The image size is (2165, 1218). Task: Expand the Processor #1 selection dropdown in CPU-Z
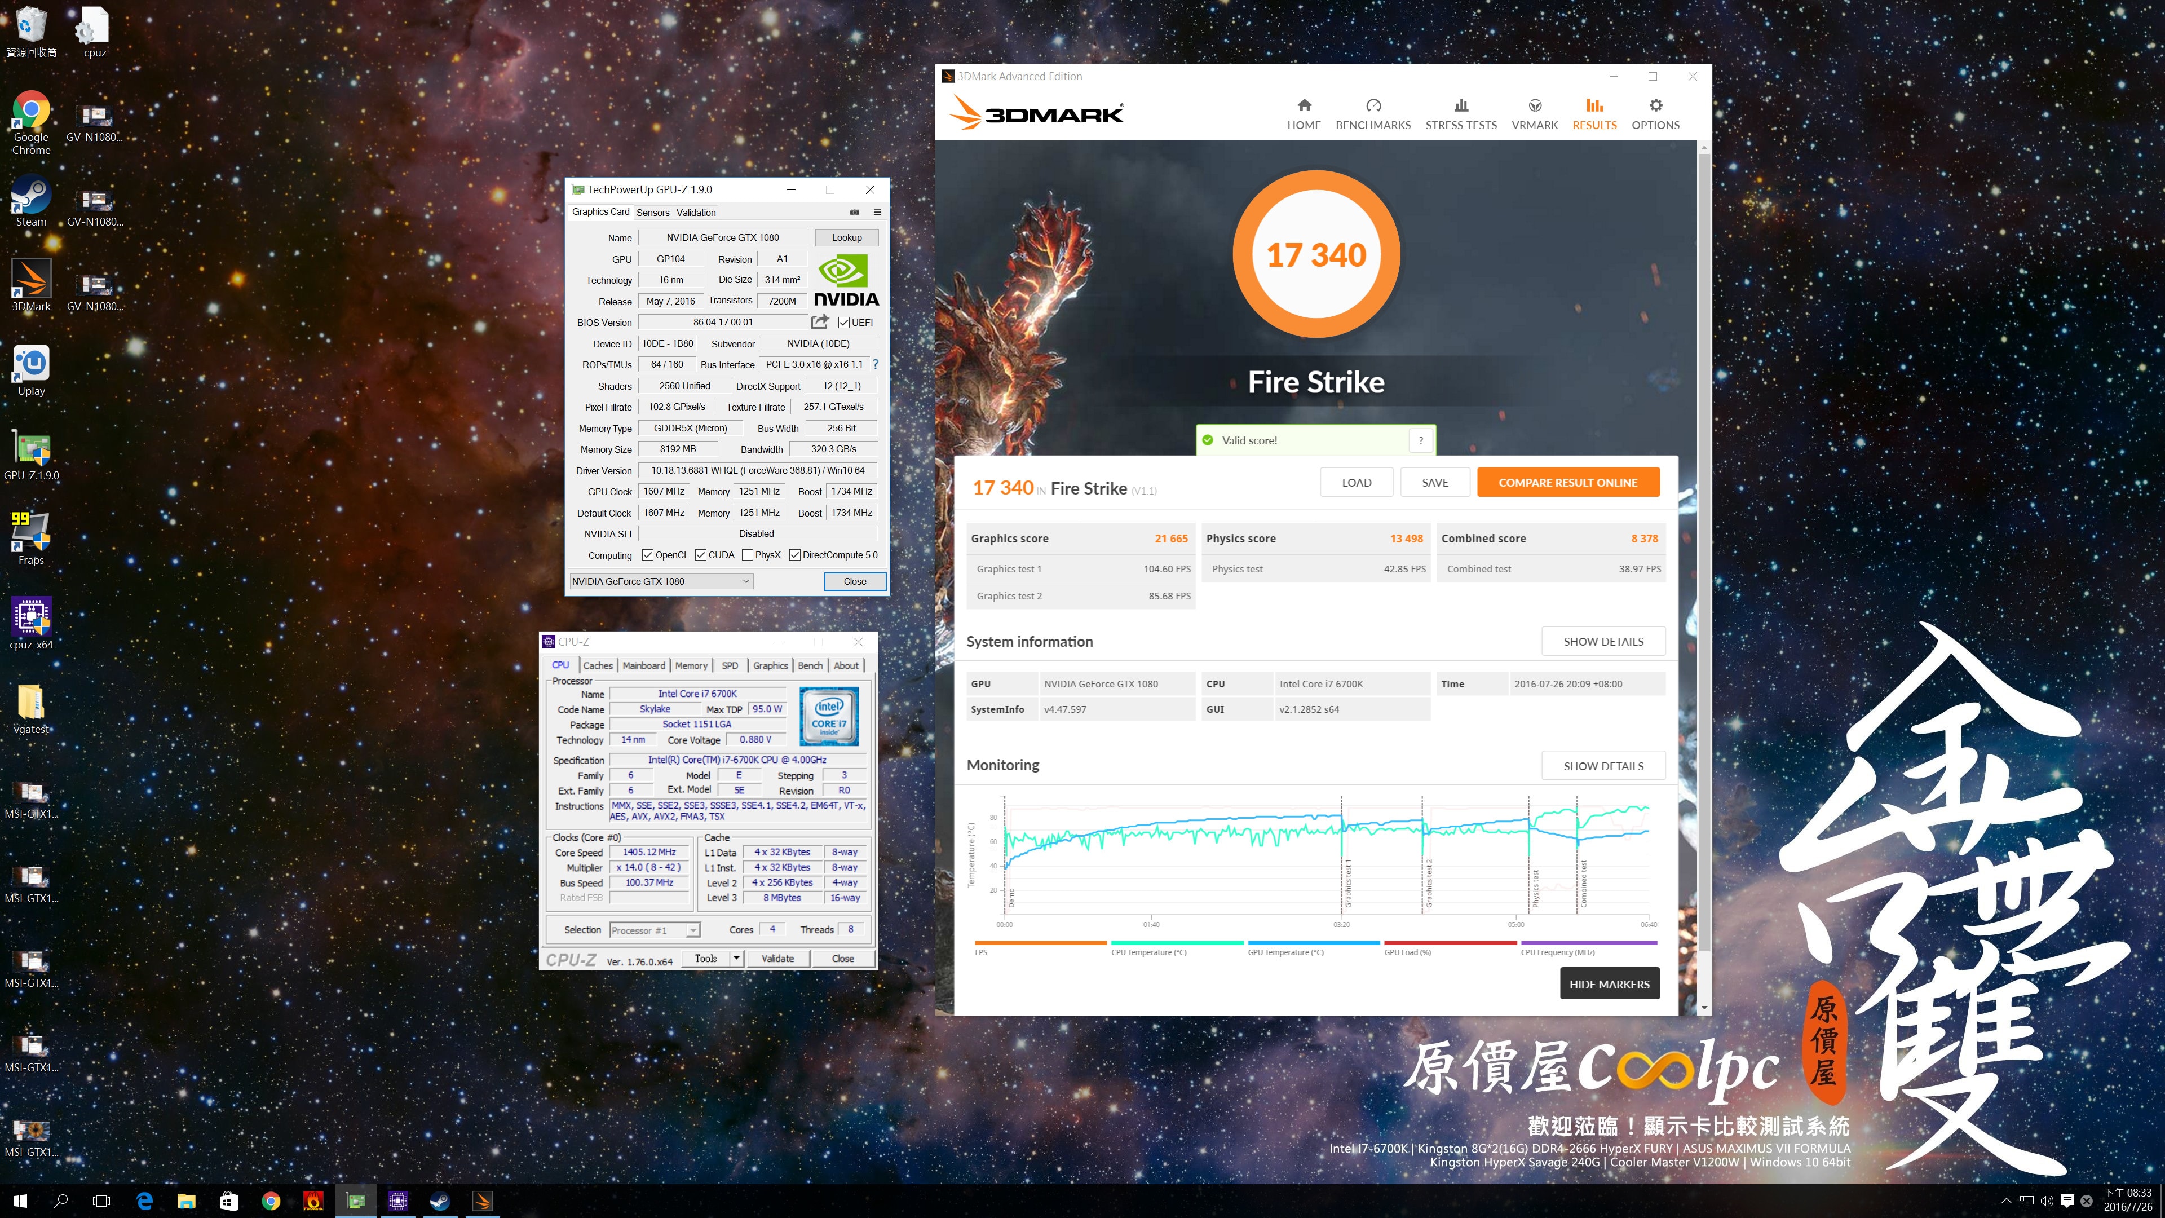click(692, 930)
